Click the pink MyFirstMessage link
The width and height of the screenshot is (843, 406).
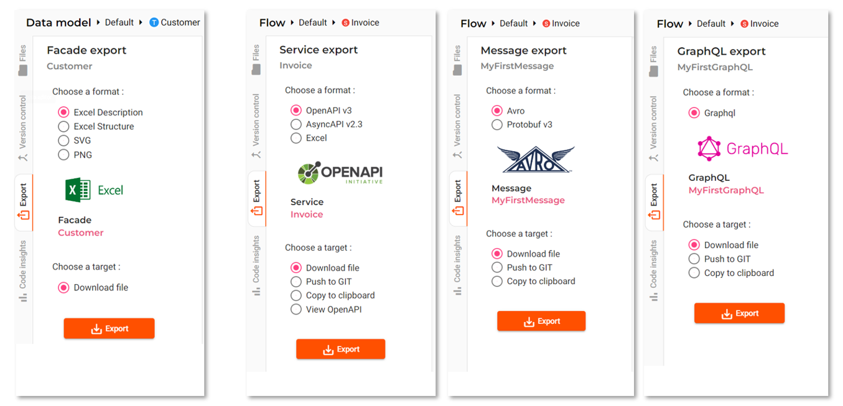tap(528, 200)
